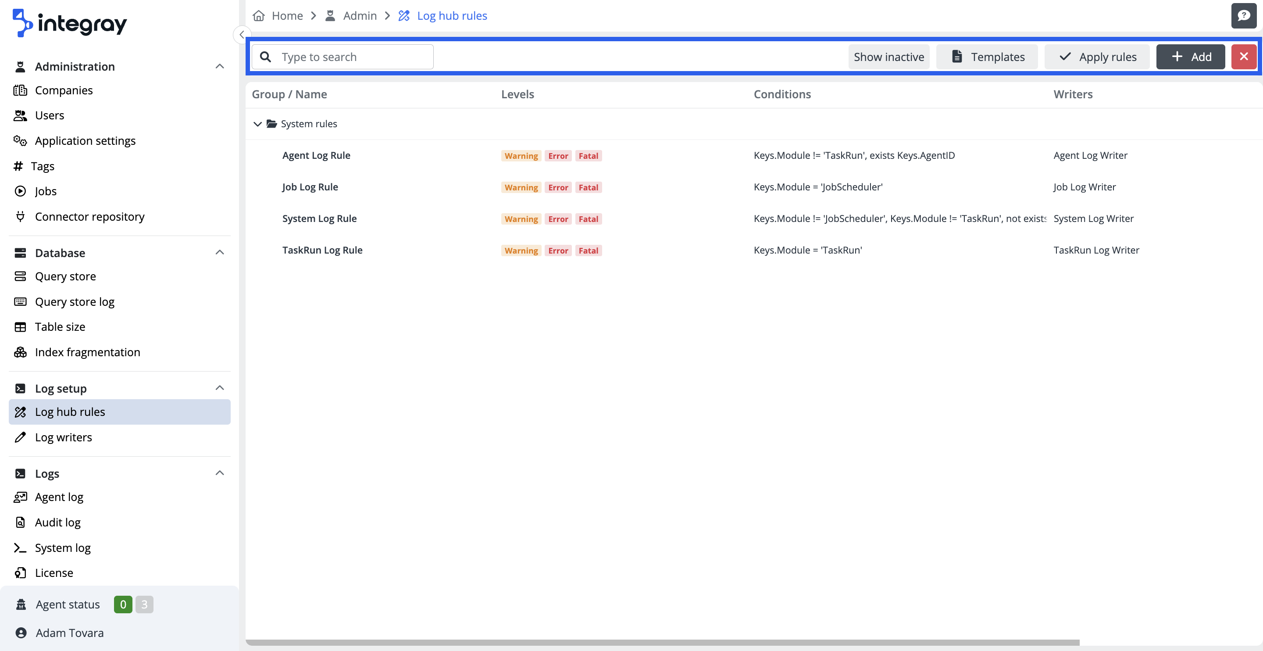The height and width of the screenshot is (651, 1263).
Task: Toggle Show inactive rules
Action: tap(888, 57)
